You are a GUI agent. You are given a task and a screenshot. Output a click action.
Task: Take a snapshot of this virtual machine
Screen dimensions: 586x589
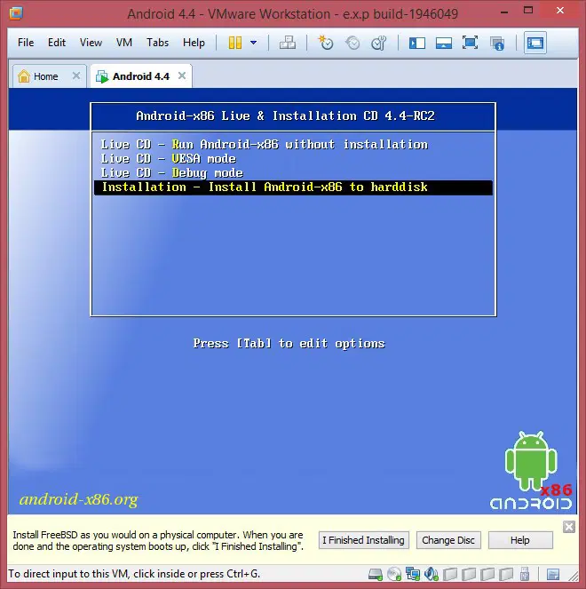click(x=326, y=43)
